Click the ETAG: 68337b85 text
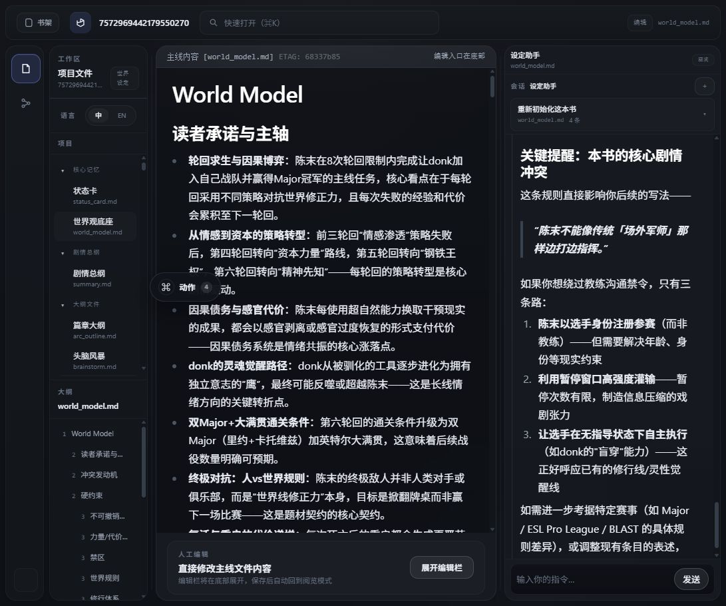Screen dimensions: 726x606 [x=309, y=57]
